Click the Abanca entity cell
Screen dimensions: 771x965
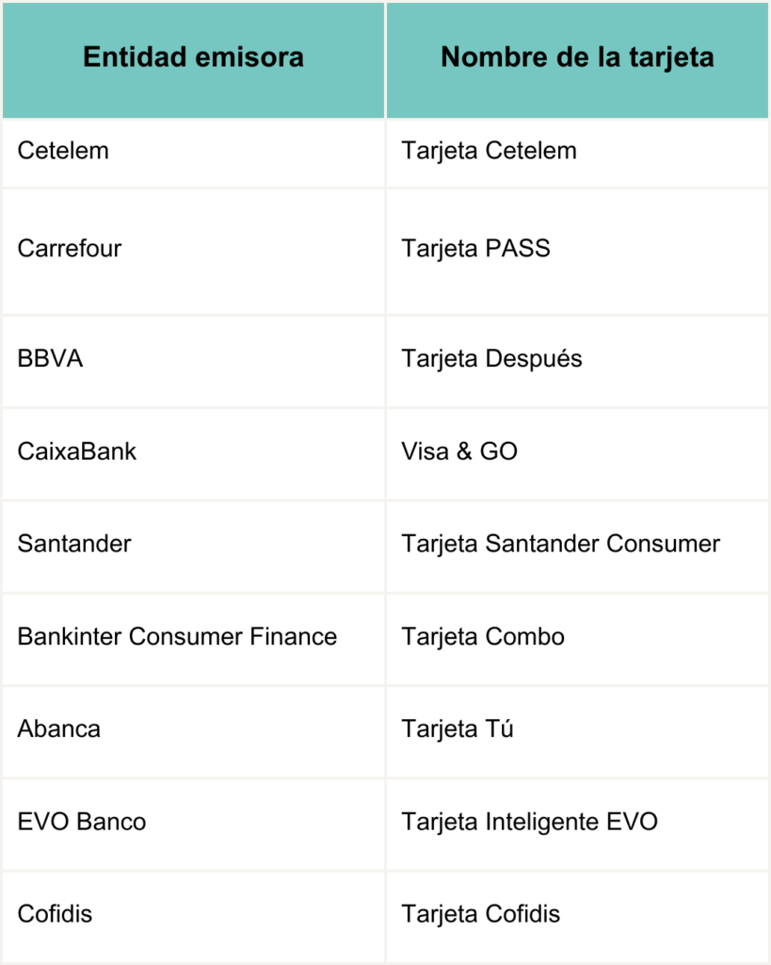(193, 731)
